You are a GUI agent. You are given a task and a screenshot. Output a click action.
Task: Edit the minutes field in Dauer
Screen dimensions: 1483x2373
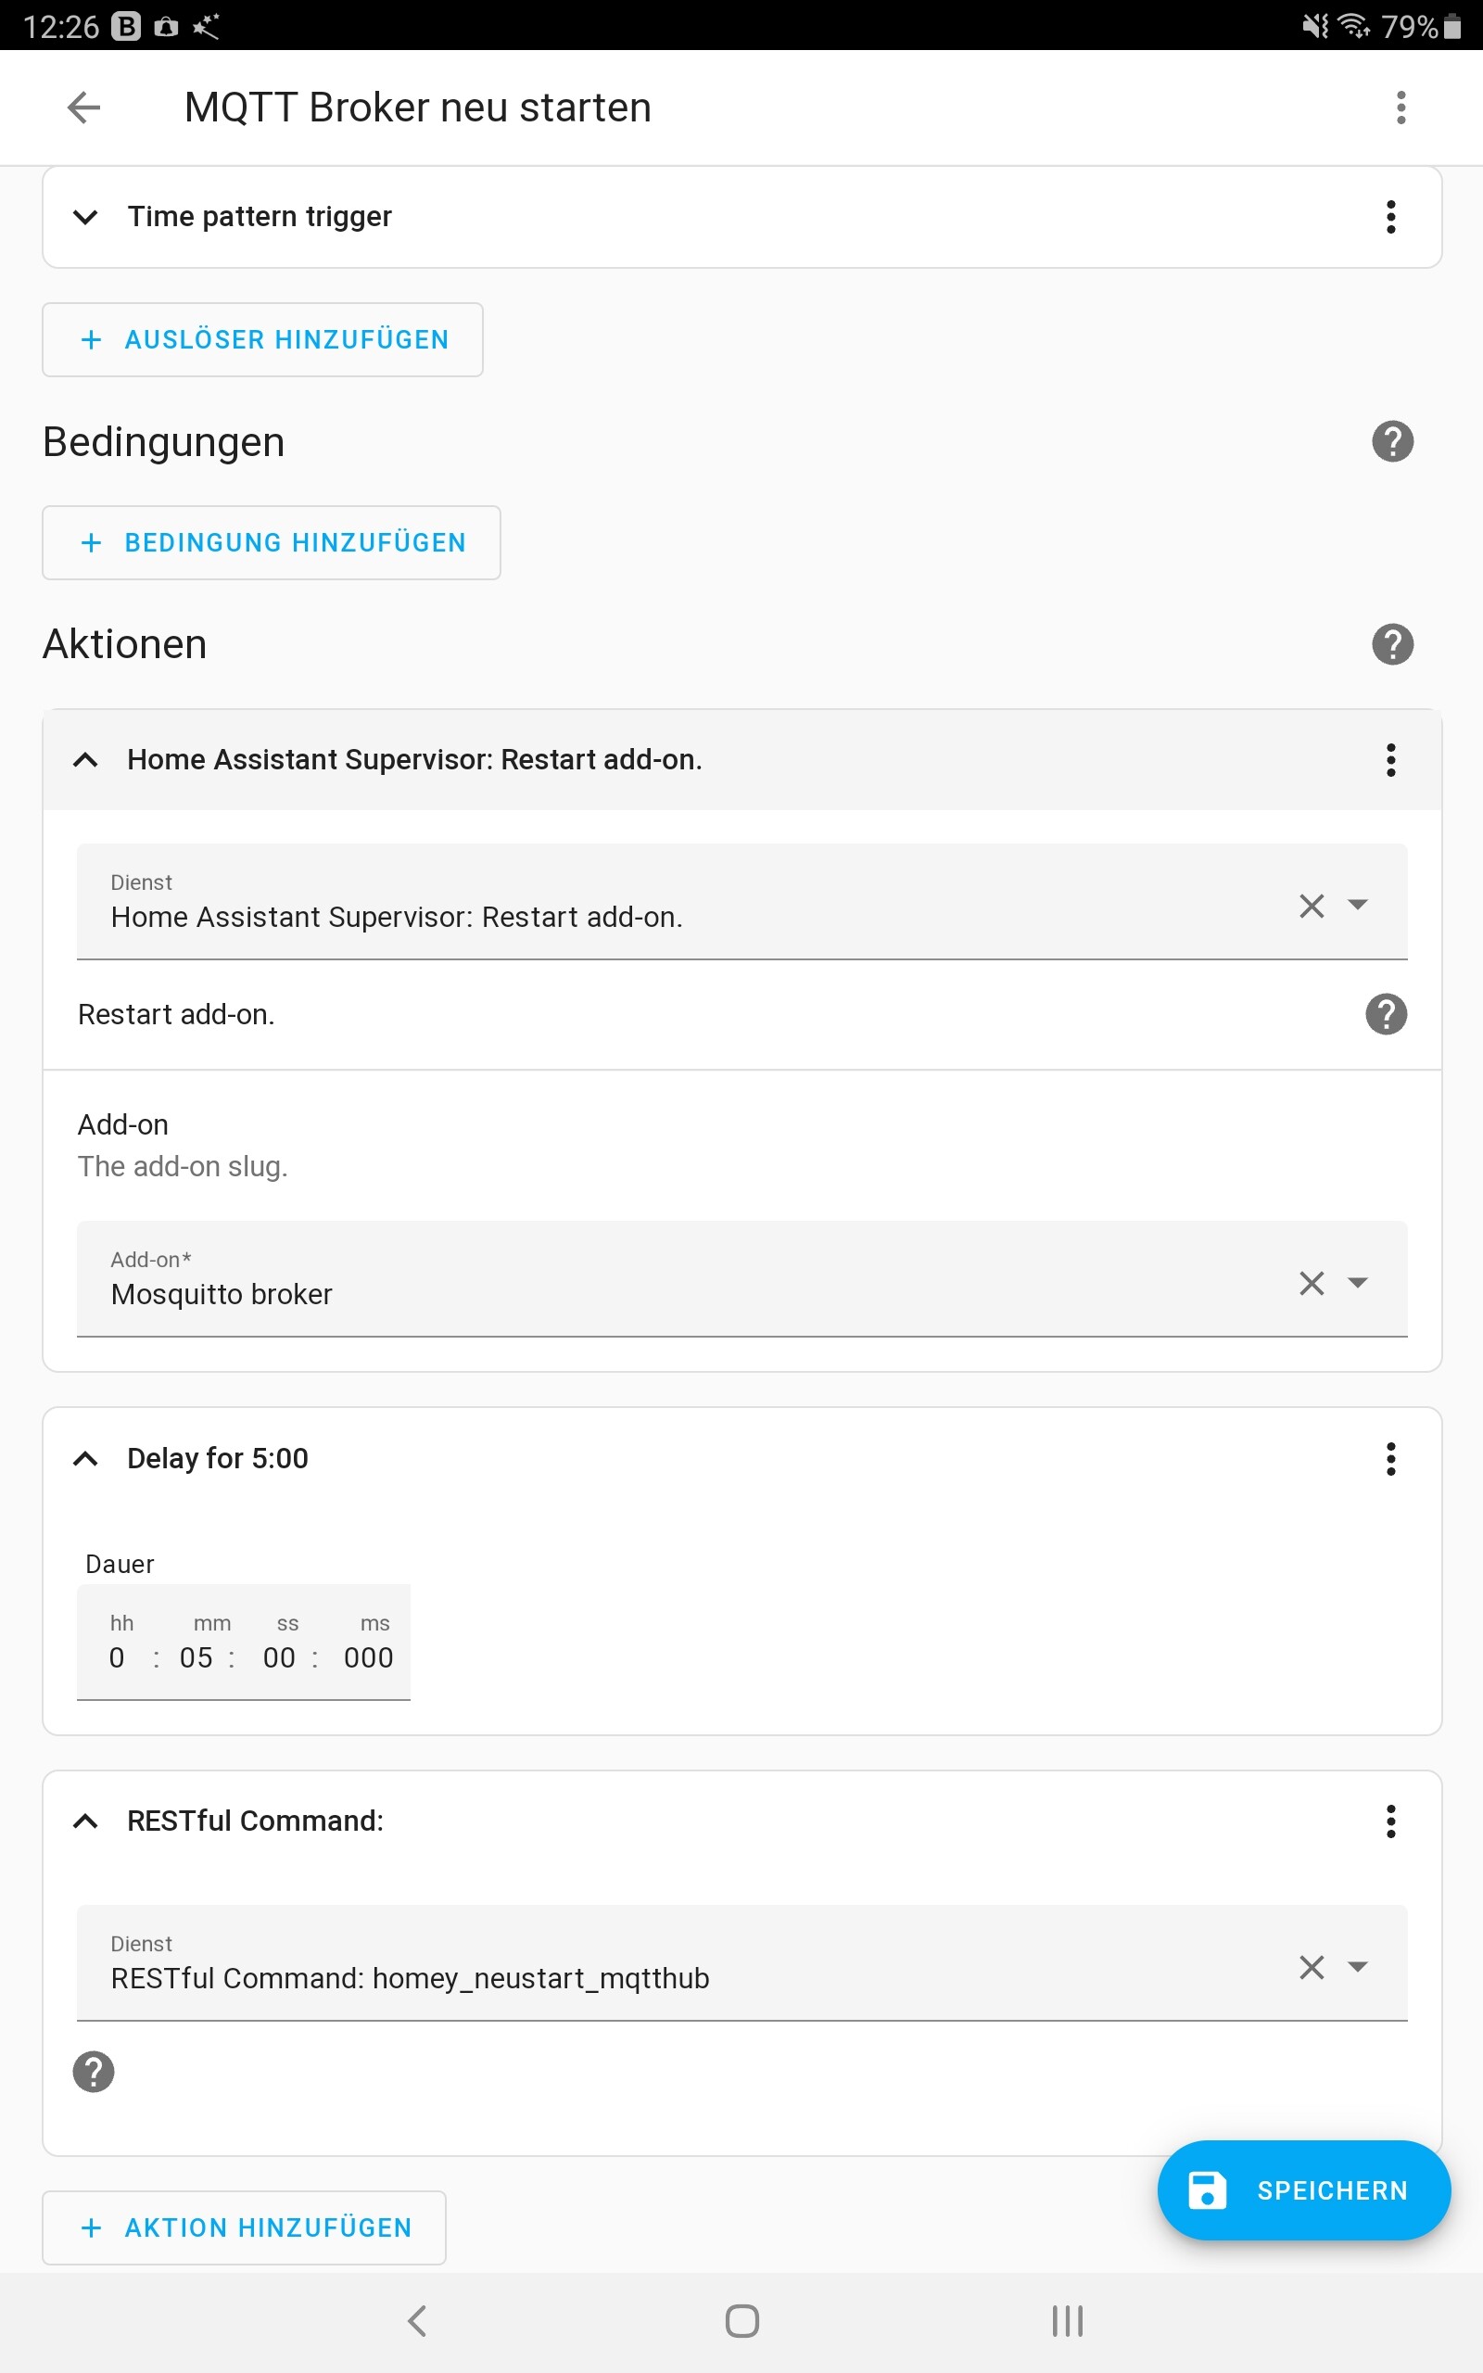coord(196,1657)
